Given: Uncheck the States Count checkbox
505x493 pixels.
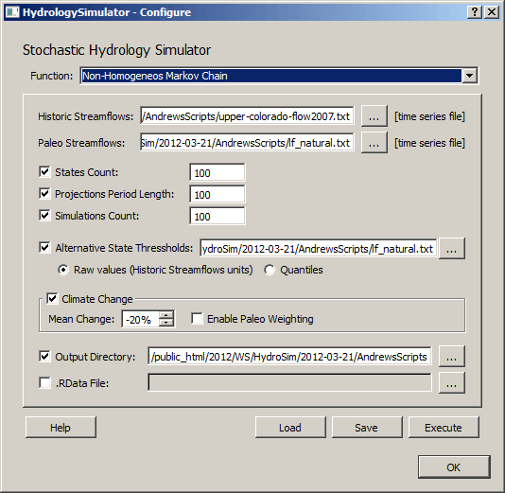Looking at the screenshot, I should [x=44, y=171].
